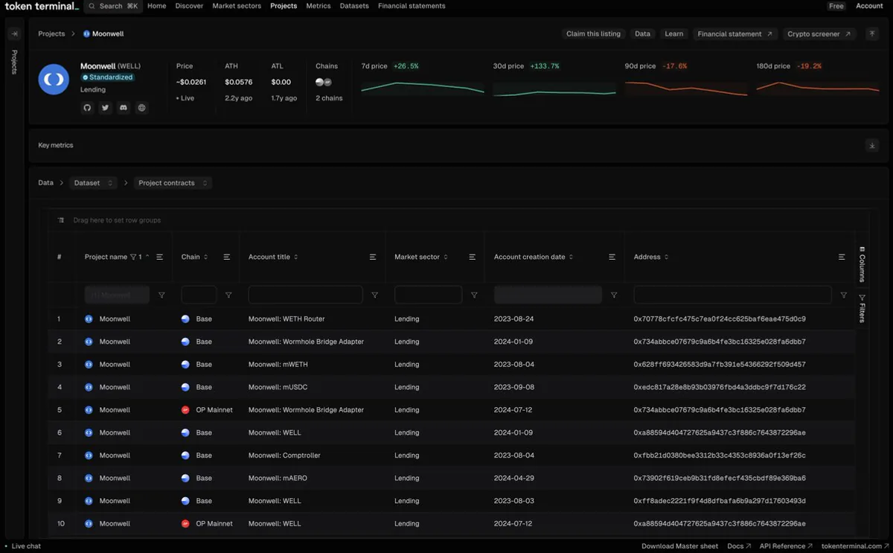Switch to the Metrics menu item
Image resolution: width=893 pixels, height=553 pixels.
click(x=319, y=6)
